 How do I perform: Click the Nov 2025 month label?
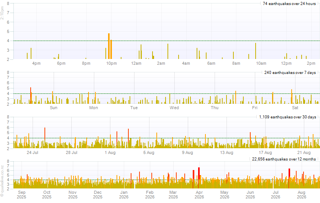click(73, 195)
